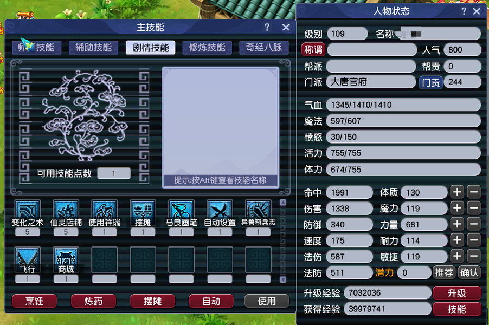Decrease 力量 with the minus button
Screen dimensions: 489x325
point(474,224)
